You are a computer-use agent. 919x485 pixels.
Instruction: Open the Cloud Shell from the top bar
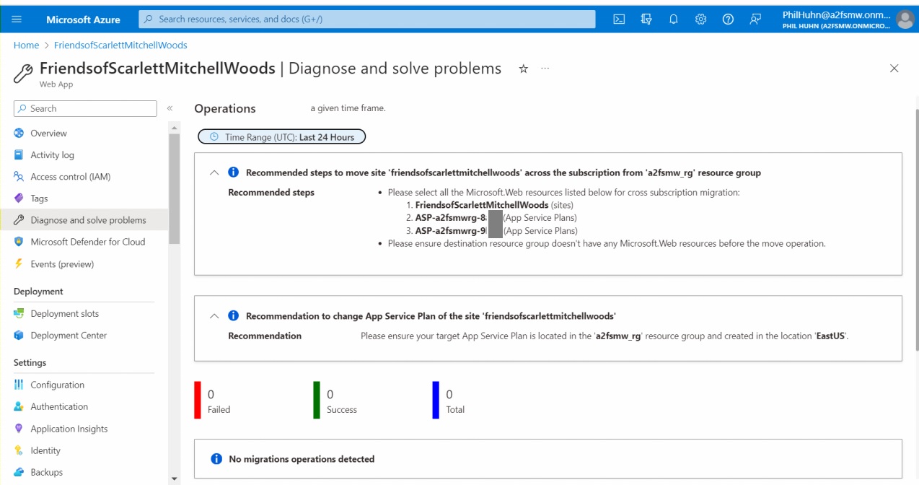[619, 19]
